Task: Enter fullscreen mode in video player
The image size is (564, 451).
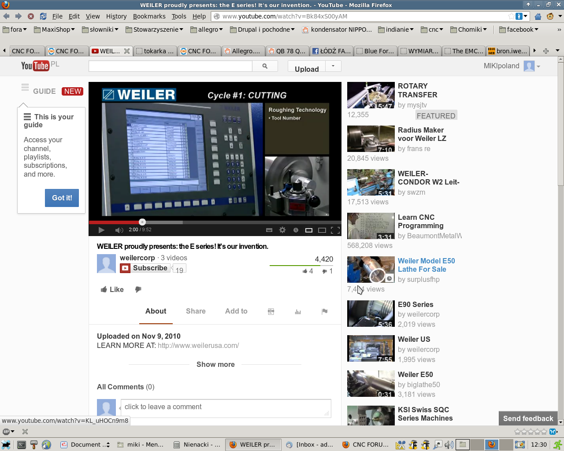Action: [335, 230]
